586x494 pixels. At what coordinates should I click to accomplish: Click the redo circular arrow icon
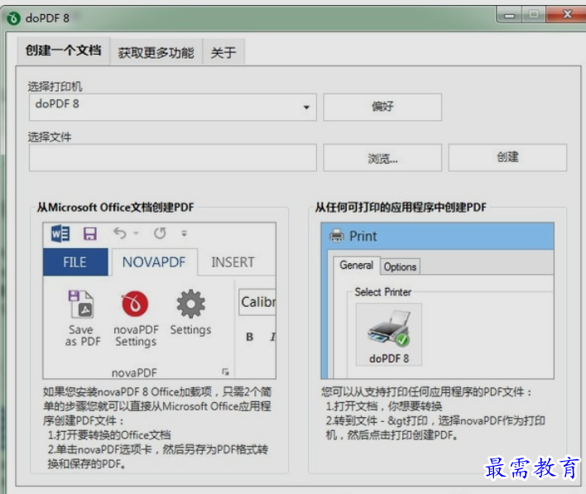(160, 233)
